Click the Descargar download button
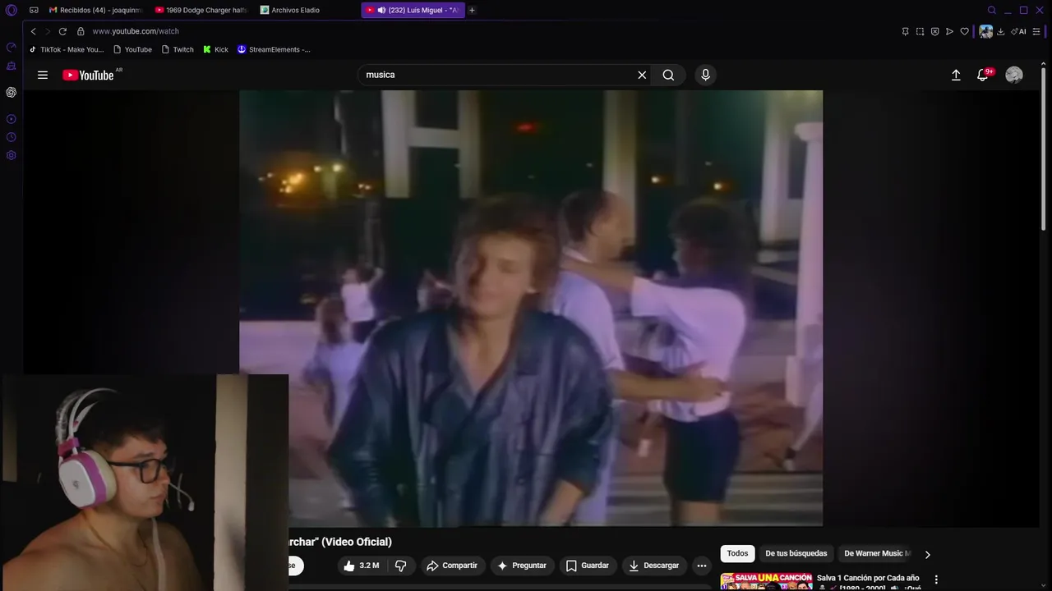Viewport: 1052px width, 591px height. (653, 566)
